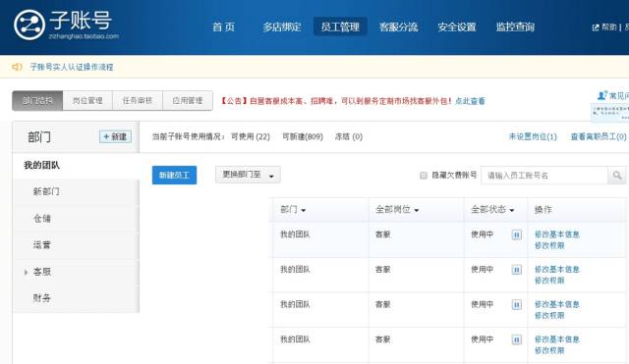Screen dimensions: 629x364
Task: Open 员工管理 in top navigation
Action: 340,26
